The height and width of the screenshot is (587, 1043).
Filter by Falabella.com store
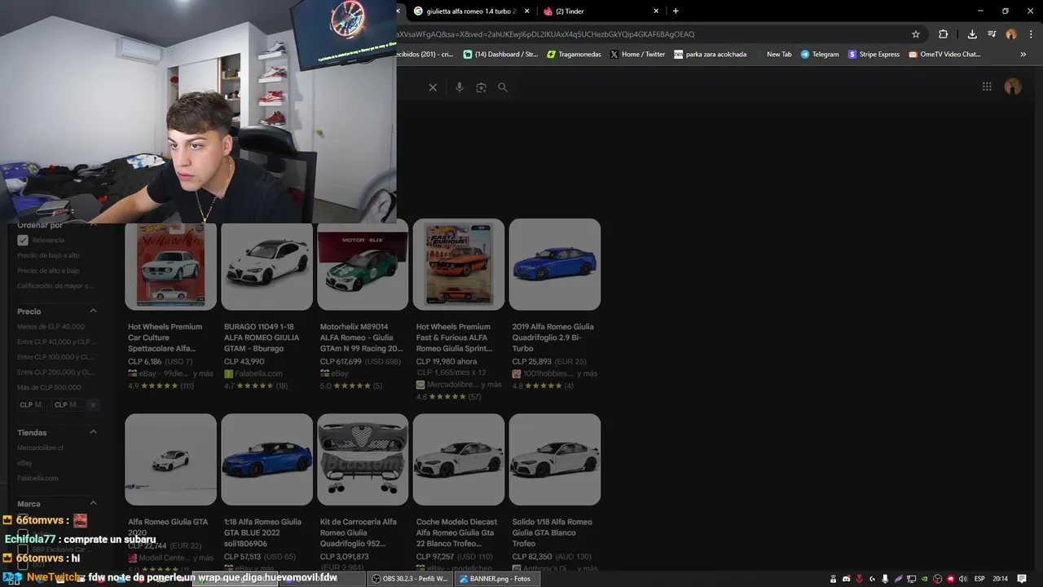coord(37,478)
